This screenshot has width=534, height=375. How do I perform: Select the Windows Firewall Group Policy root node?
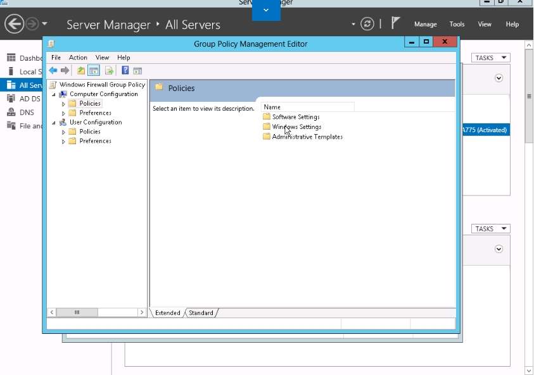(102, 85)
